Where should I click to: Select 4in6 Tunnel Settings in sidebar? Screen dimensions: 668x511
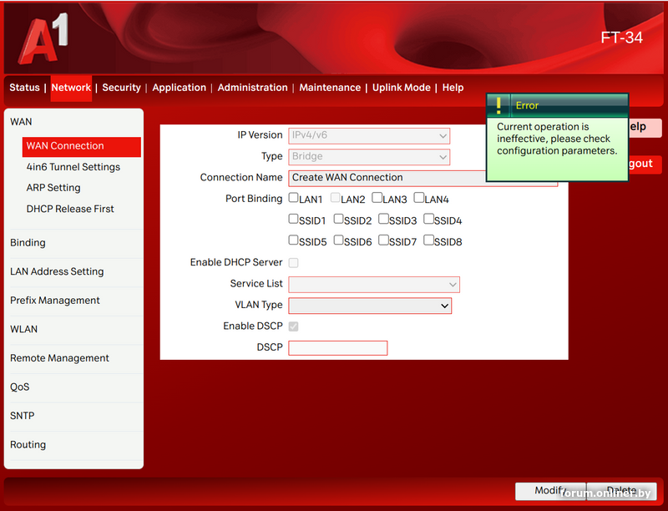(x=73, y=167)
